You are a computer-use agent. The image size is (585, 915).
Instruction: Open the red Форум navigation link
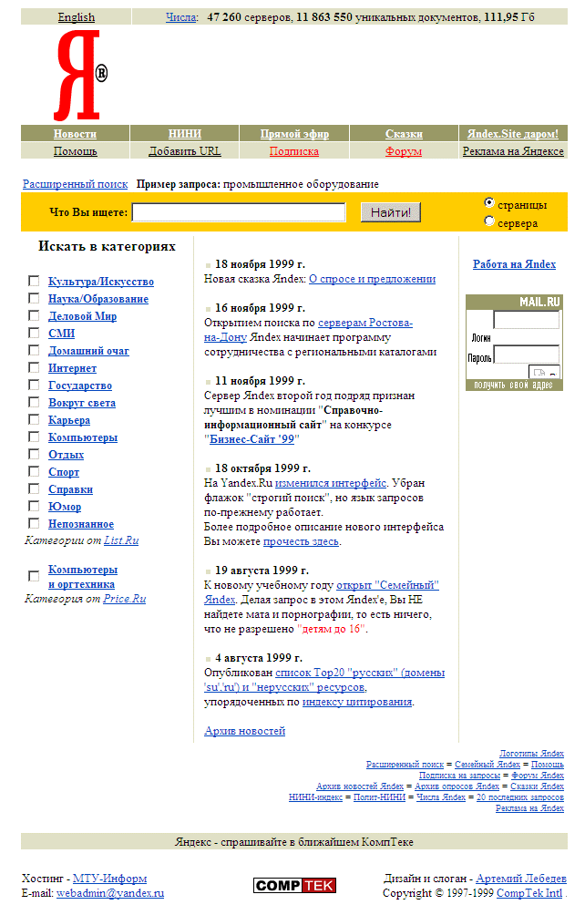(404, 151)
